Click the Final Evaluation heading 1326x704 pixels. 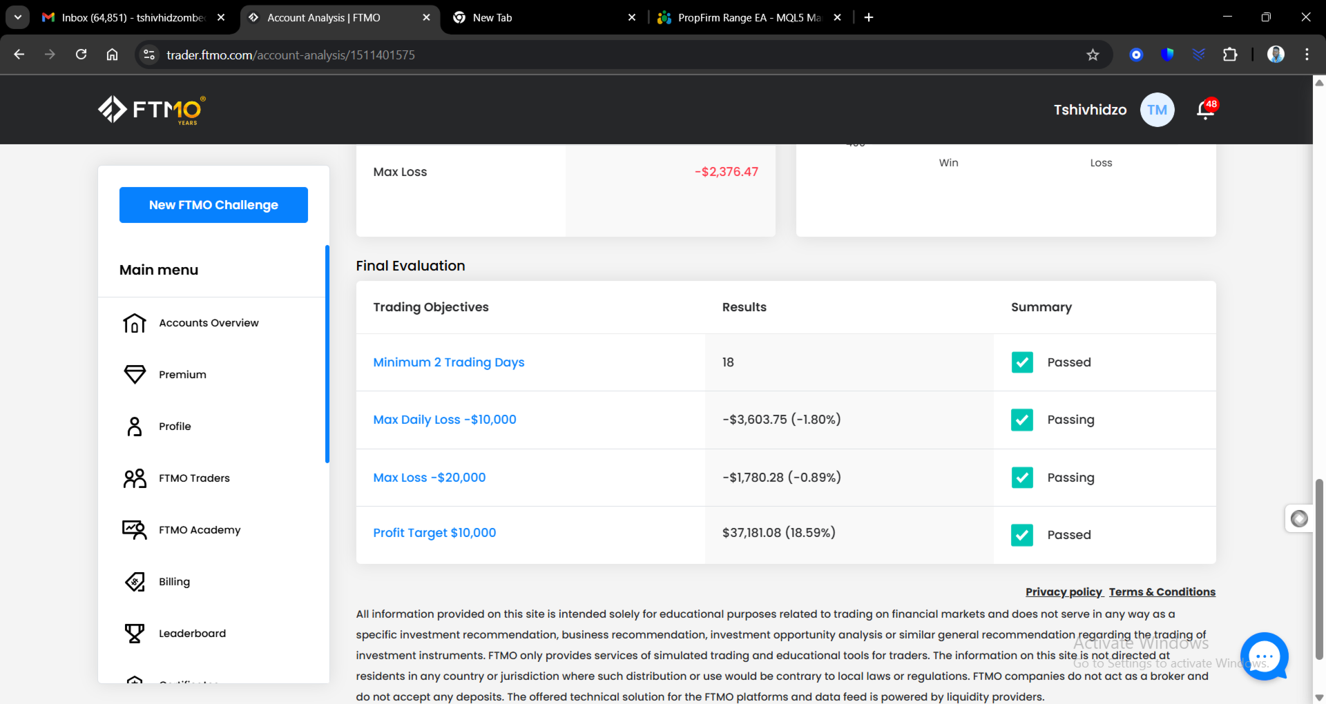pos(410,266)
